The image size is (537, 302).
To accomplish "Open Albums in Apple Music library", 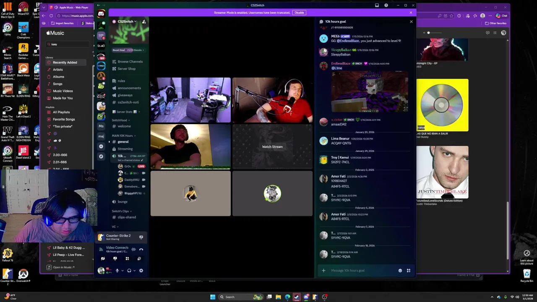I will pos(58,77).
